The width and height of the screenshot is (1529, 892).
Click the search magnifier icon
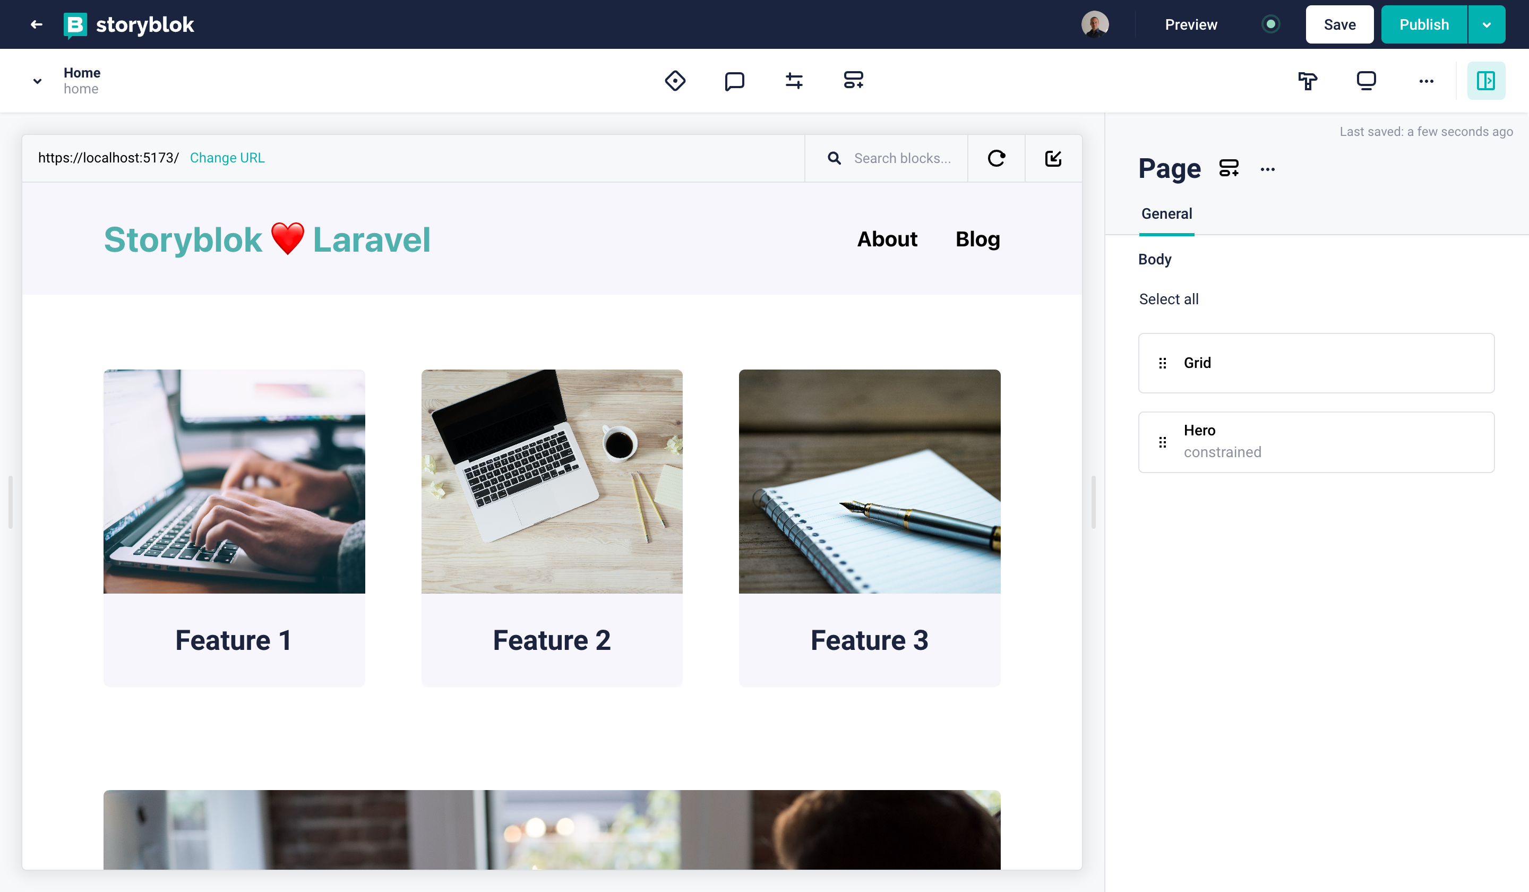click(834, 158)
